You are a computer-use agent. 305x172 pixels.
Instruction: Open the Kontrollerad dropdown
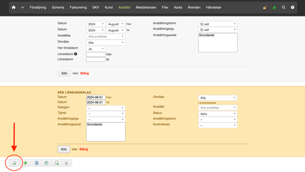pos(218,125)
